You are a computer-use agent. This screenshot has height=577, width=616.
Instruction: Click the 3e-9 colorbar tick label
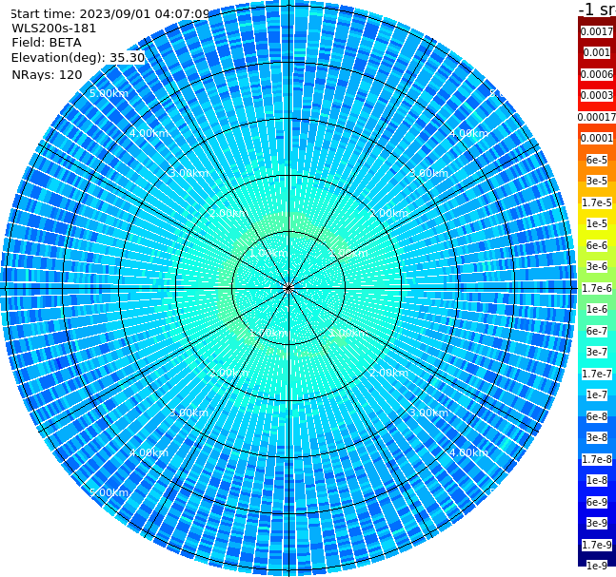click(x=597, y=523)
